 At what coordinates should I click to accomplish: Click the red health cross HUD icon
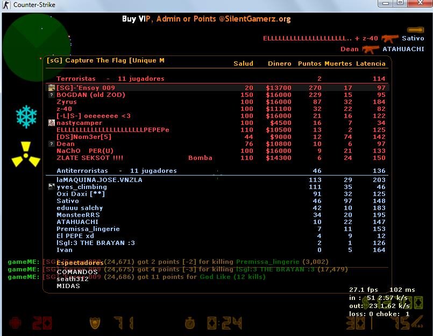[15, 323]
